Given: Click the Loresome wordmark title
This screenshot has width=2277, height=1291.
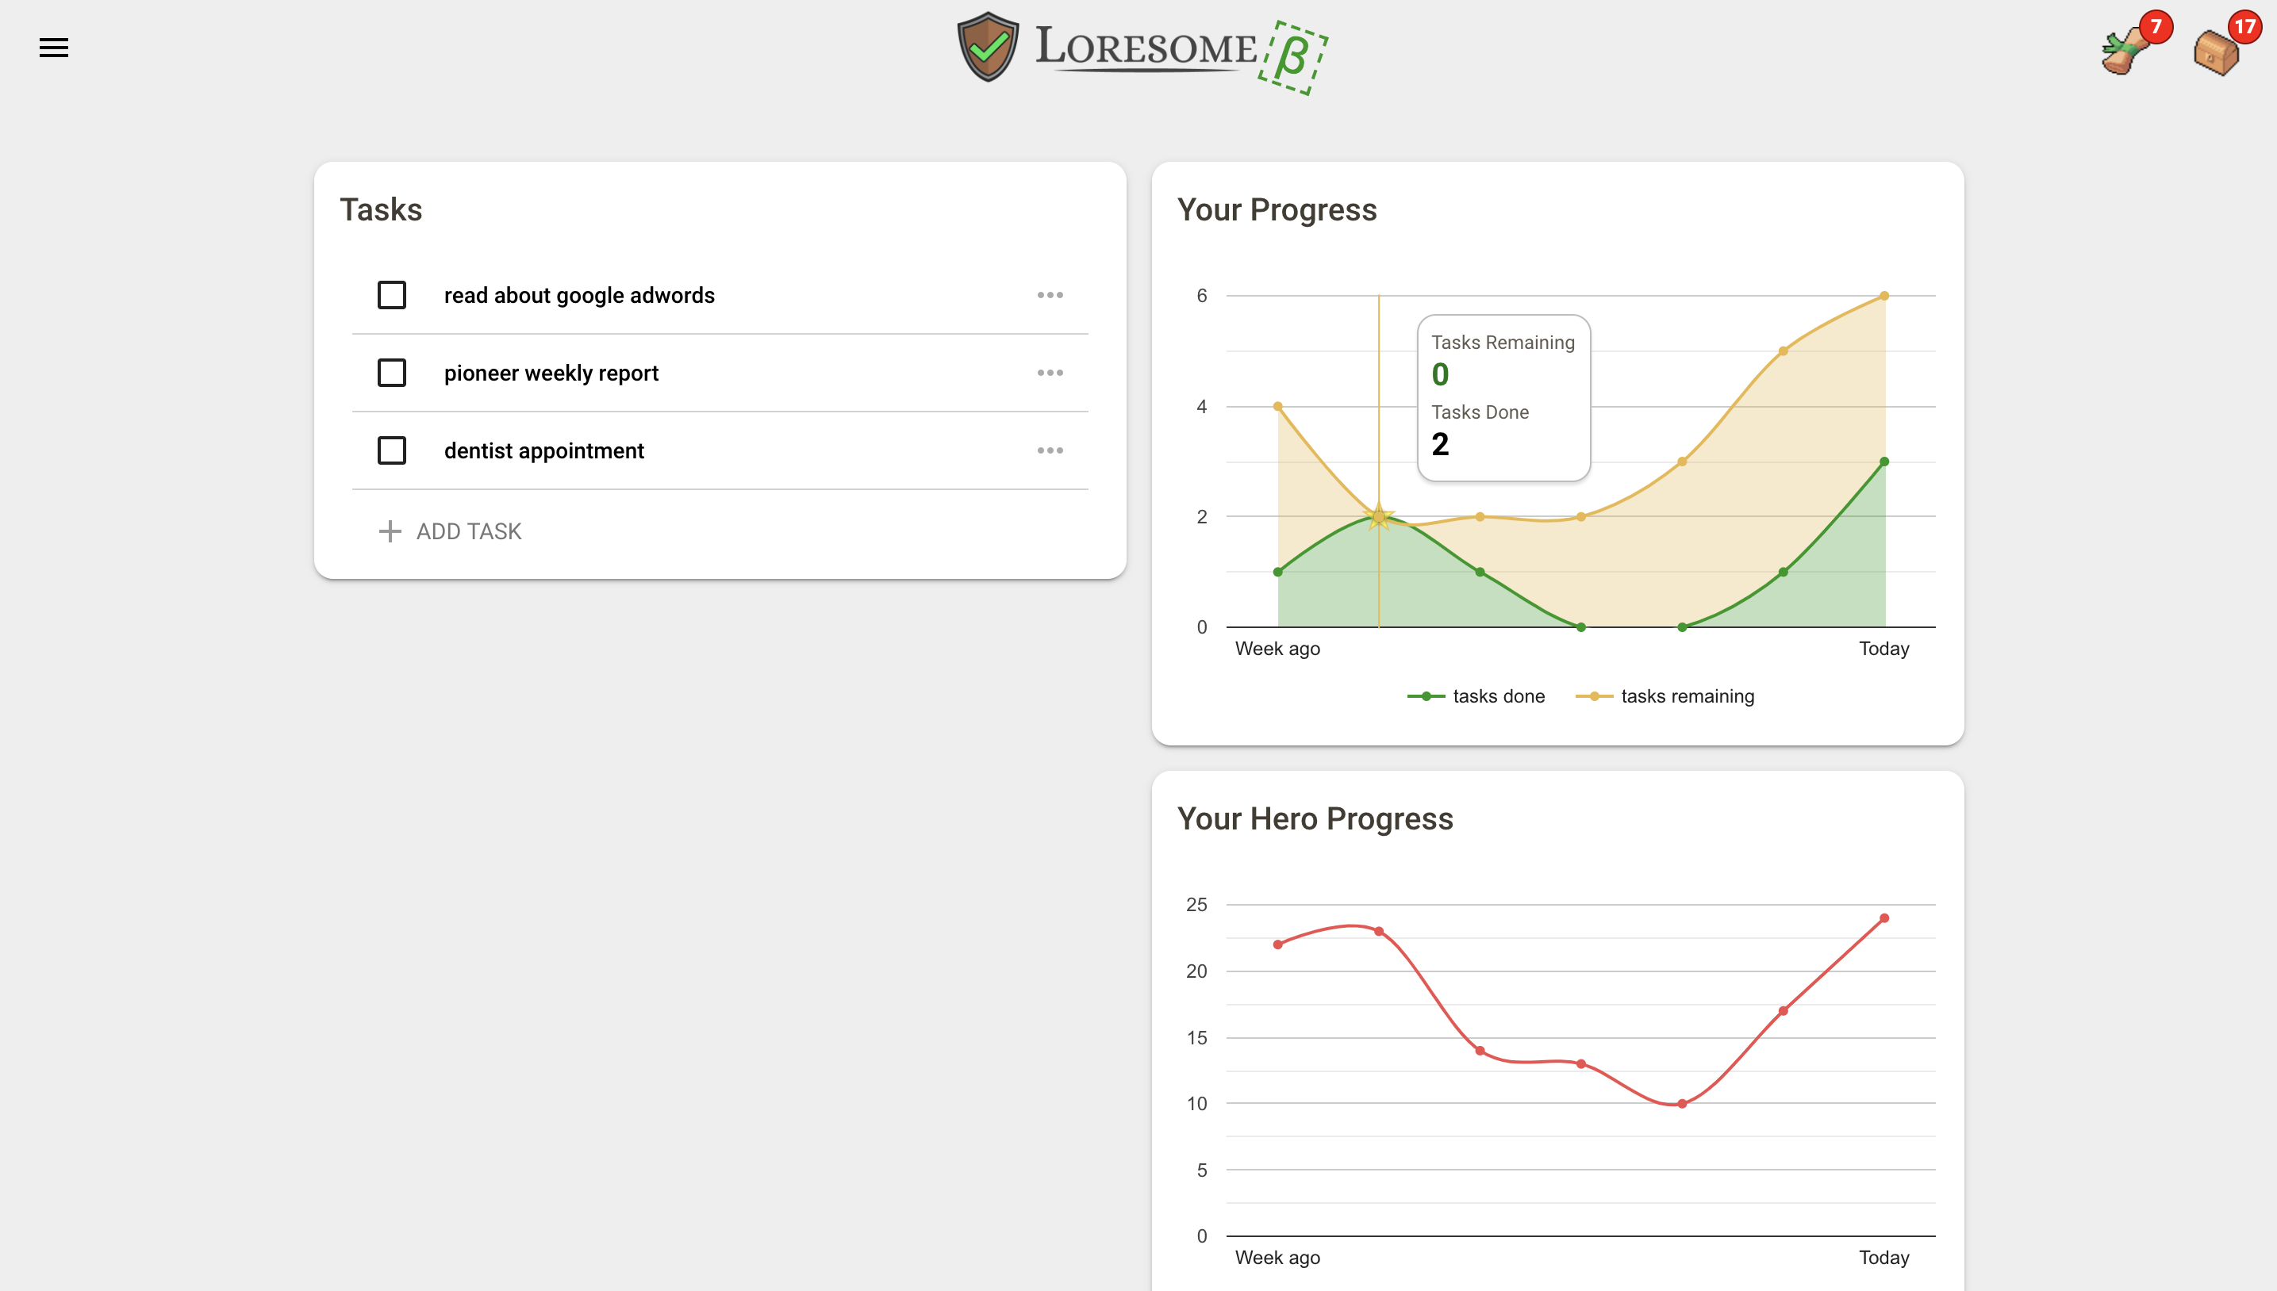Looking at the screenshot, I should coord(1145,48).
